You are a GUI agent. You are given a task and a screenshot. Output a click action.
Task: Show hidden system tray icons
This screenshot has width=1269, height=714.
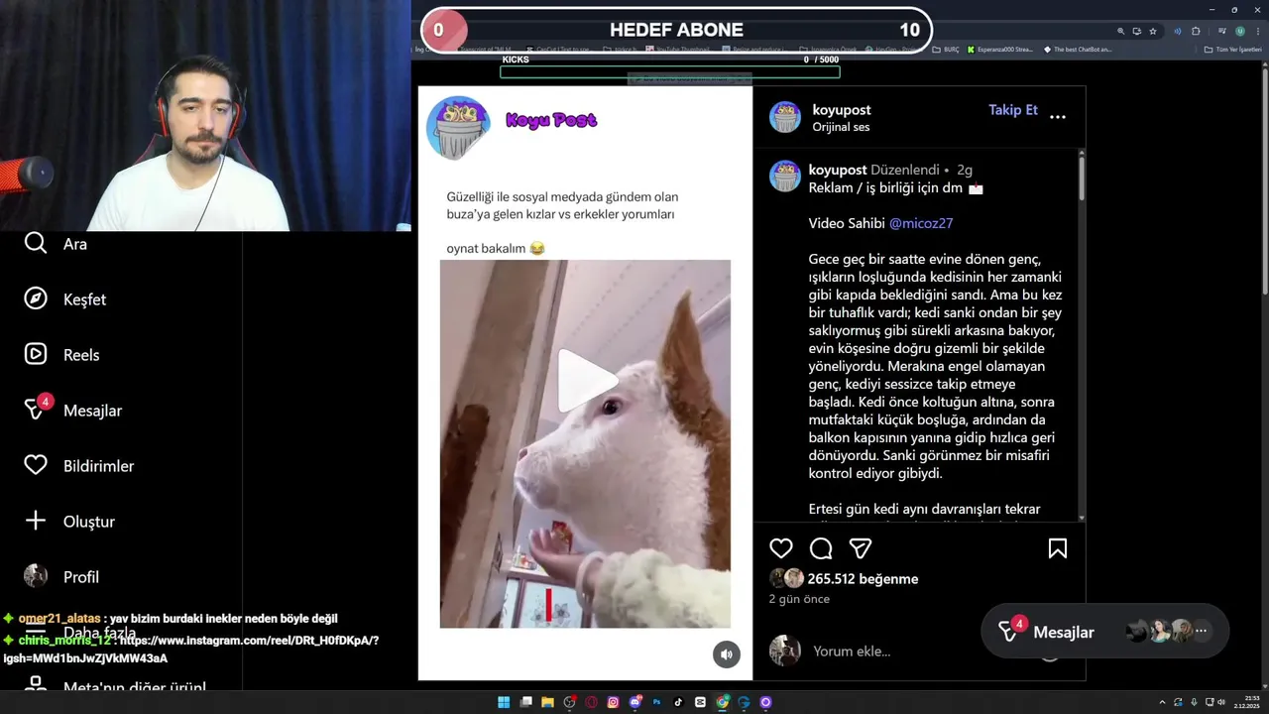(x=1164, y=702)
